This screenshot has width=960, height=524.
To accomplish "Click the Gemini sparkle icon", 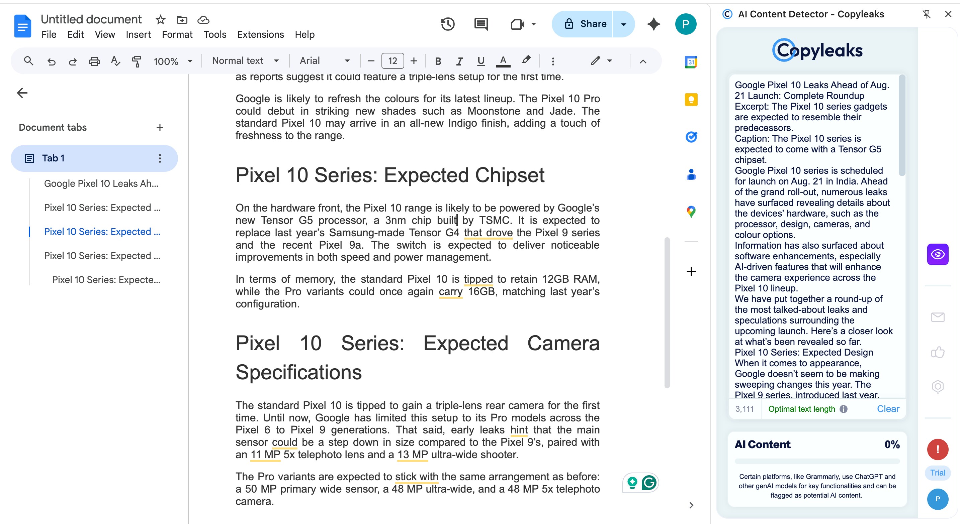I will (653, 24).
